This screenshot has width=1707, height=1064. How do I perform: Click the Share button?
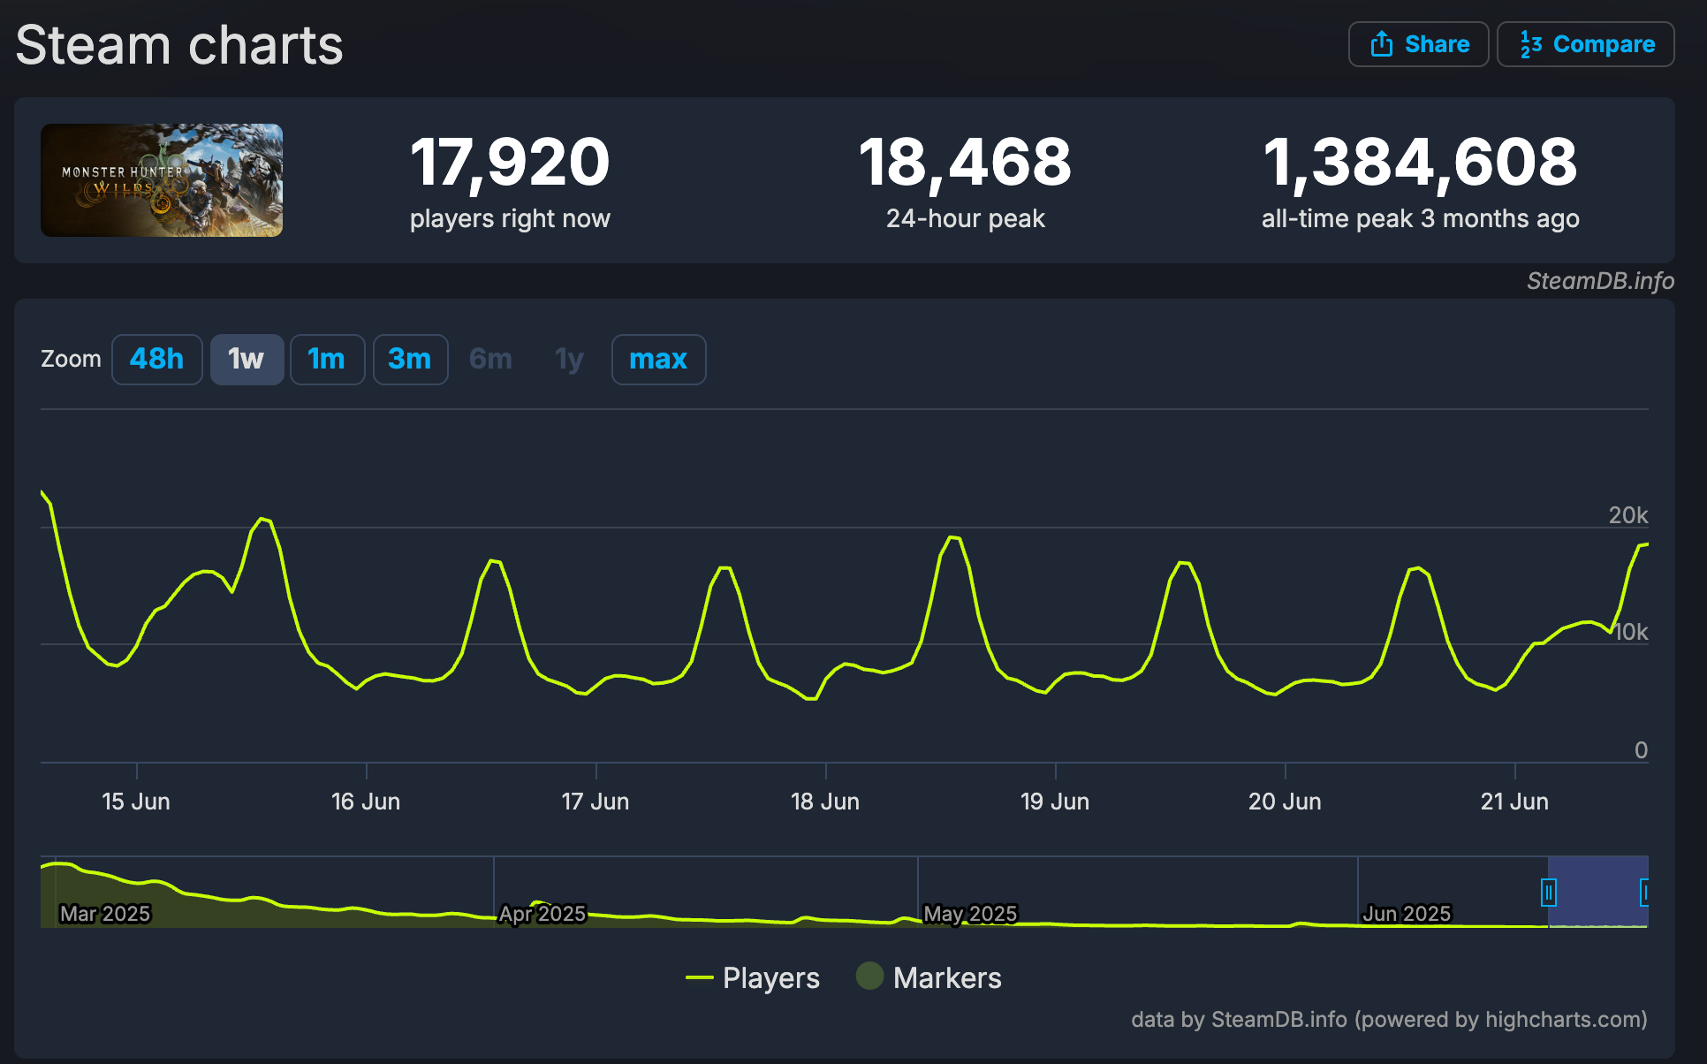[x=1418, y=44]
